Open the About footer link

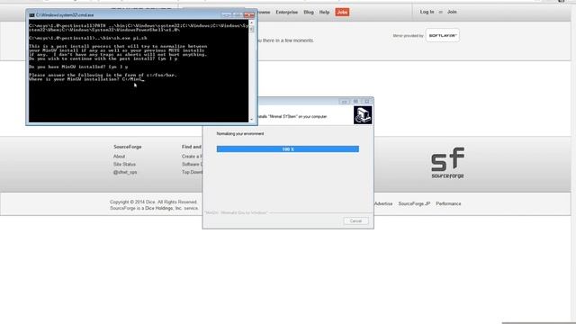pos(119,157)
